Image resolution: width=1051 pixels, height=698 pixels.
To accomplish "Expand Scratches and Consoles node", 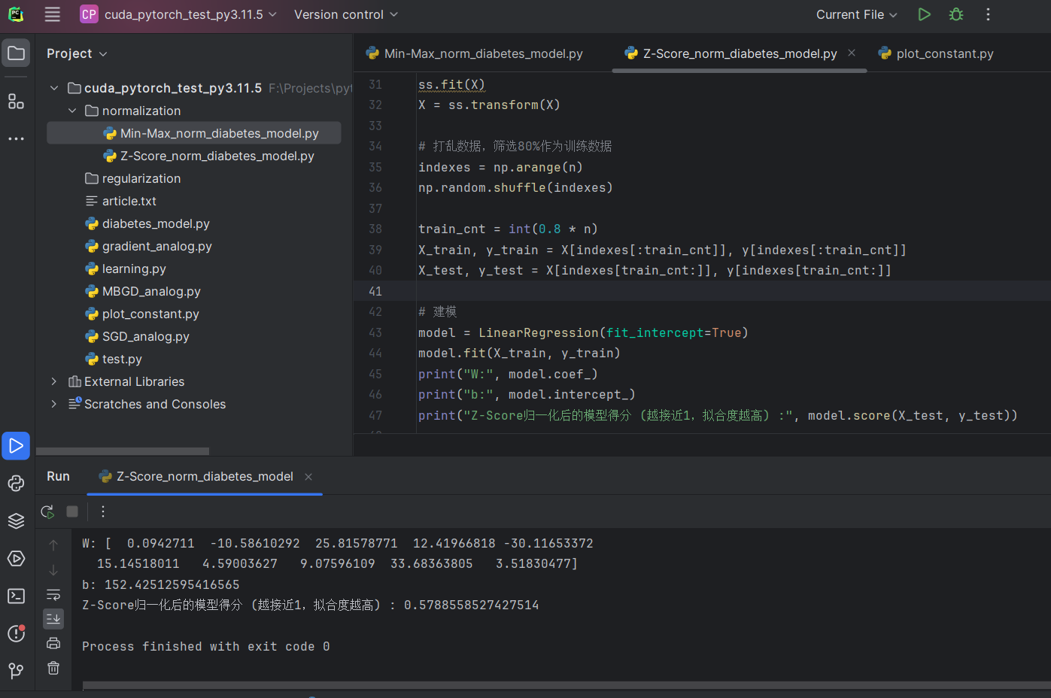I will [54, 404].
